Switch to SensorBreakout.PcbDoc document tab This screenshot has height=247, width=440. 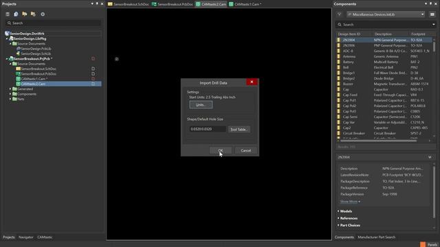pyautogui.click(x=173, y=4)
